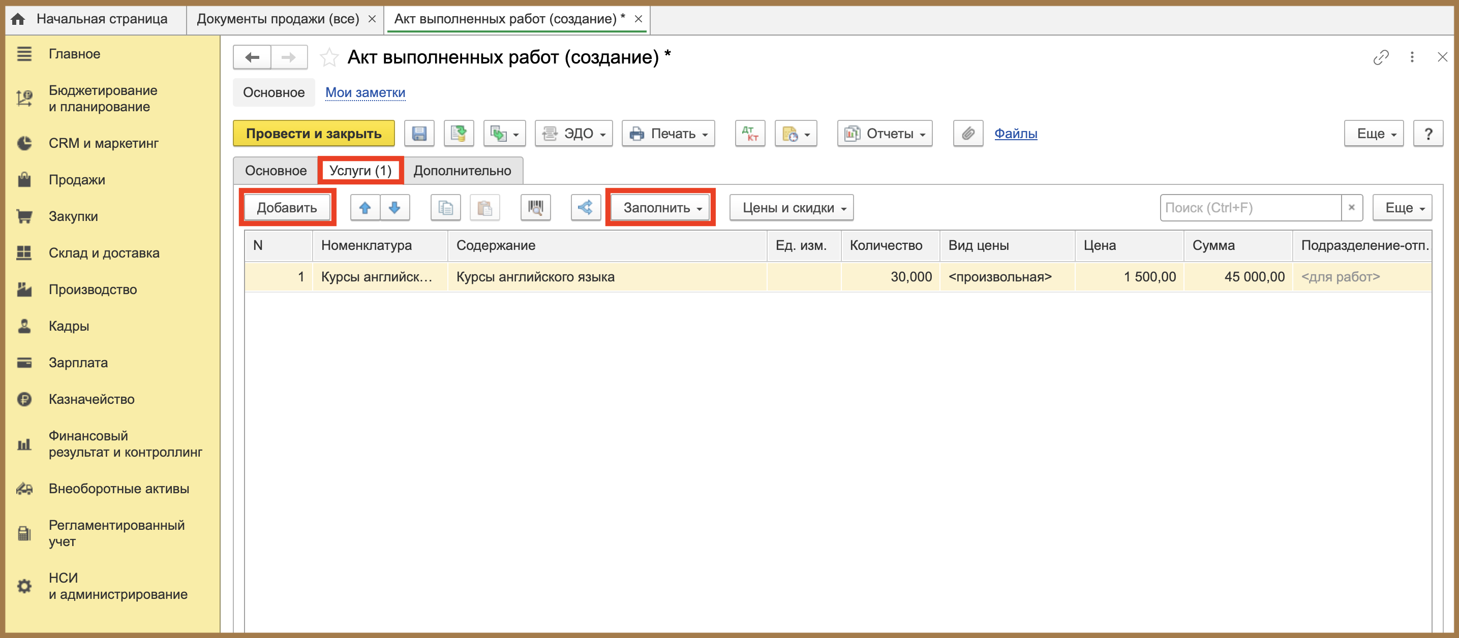Copy link with chain icon

(1381, 57)
